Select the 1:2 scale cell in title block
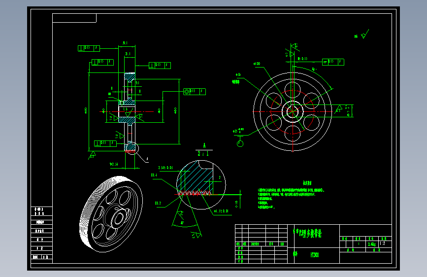 [382, 244]
